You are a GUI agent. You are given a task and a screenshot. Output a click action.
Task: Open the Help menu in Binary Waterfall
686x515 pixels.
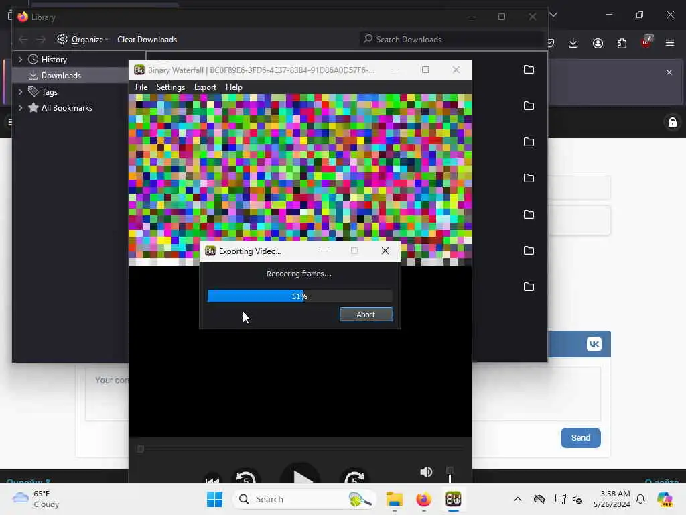tap(234, 87)
